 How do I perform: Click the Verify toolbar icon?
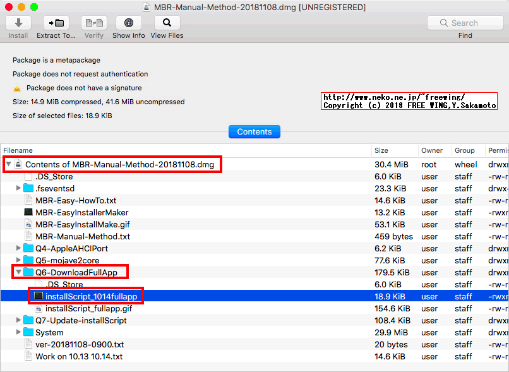[x=94, y=23]
